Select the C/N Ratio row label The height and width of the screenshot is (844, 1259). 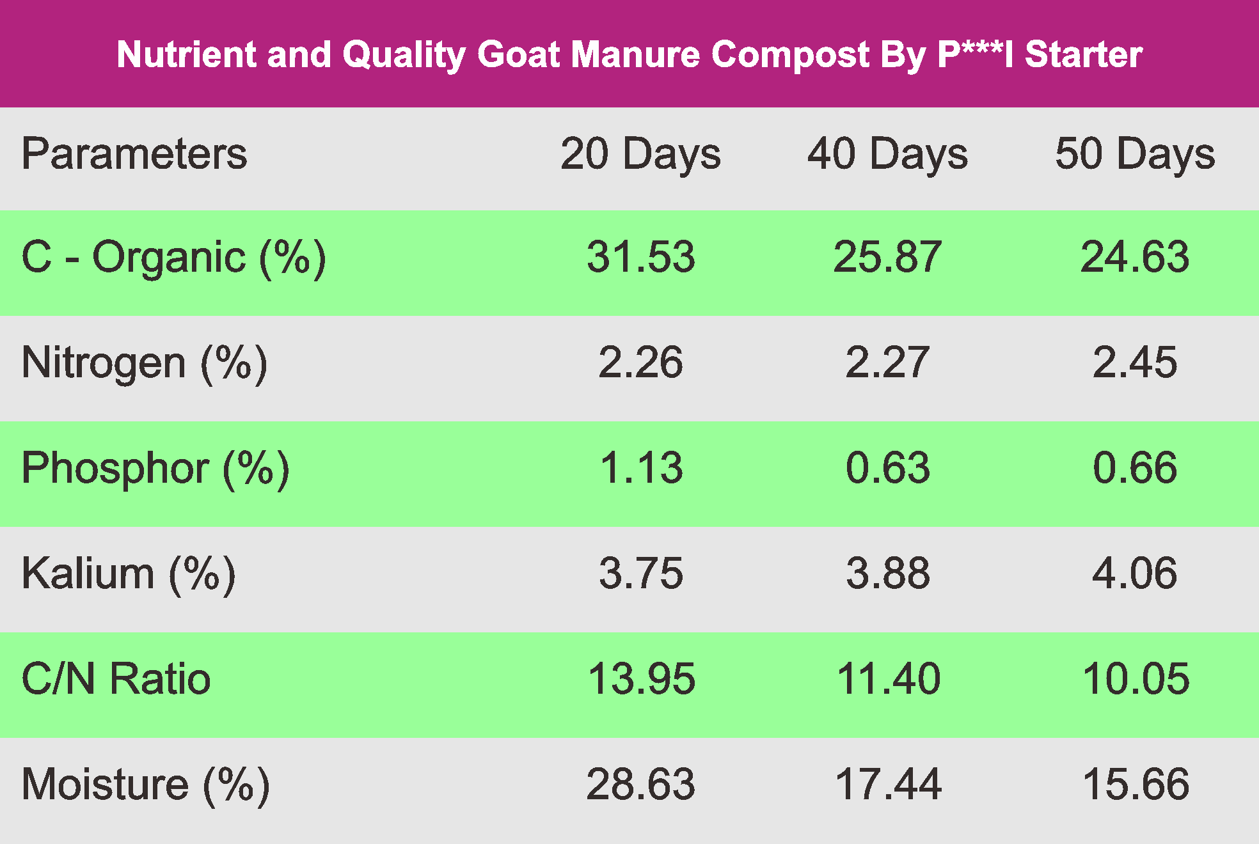(116, 679)
